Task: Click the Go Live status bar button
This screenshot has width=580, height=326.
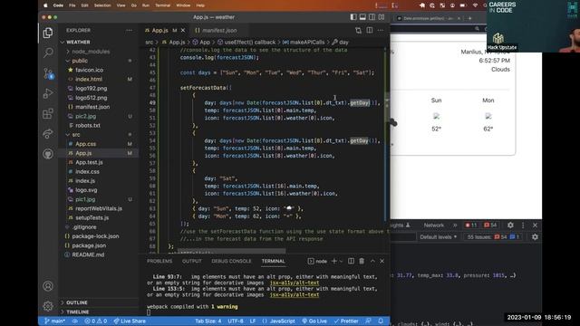Action: [314, 321]
